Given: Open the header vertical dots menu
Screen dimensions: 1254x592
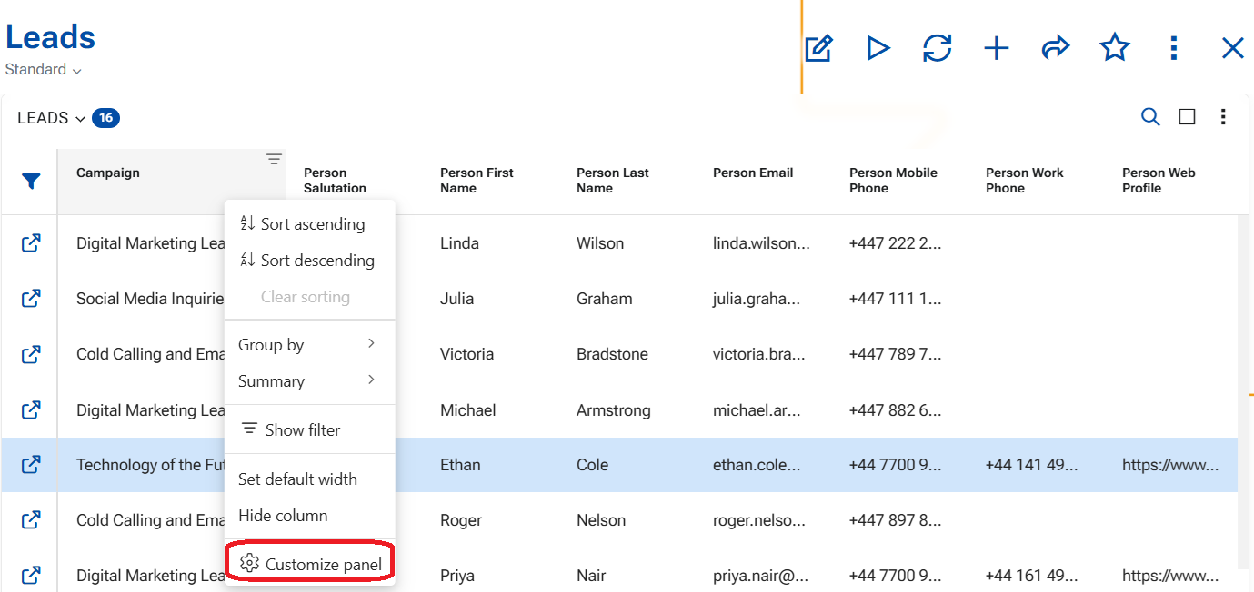Looking at the screenshot, I should tap(1174, 48).
